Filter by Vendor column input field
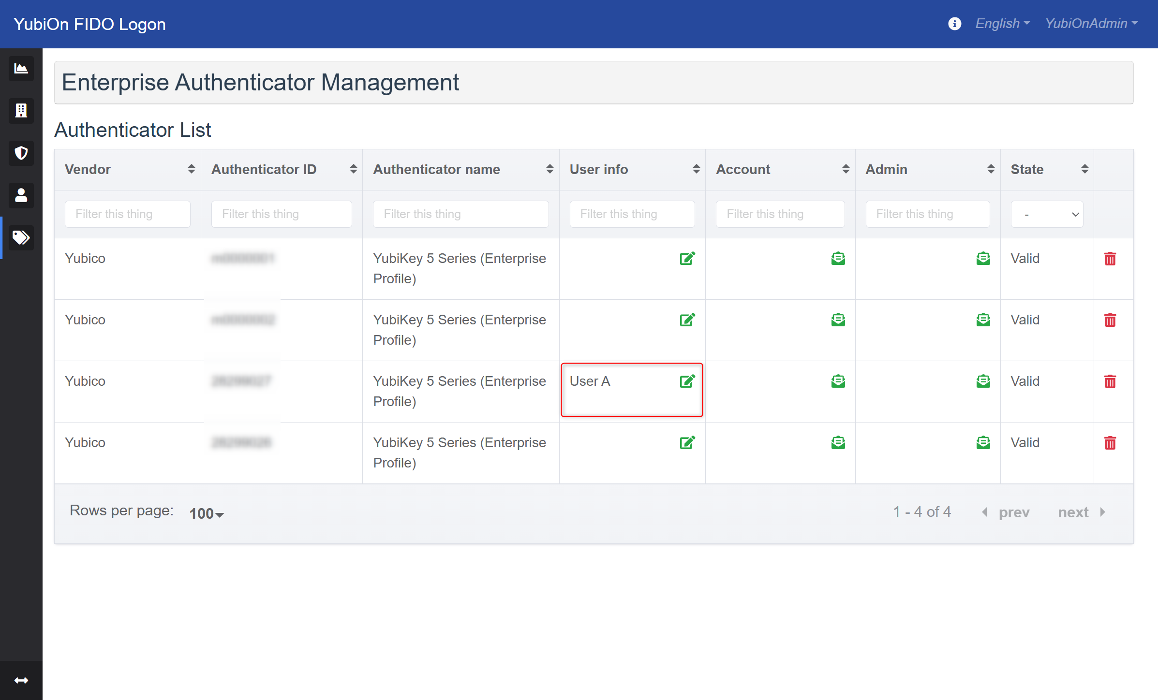Image resolution: width=1158 pixels, height=700 pixels. [x=127, y=213]
